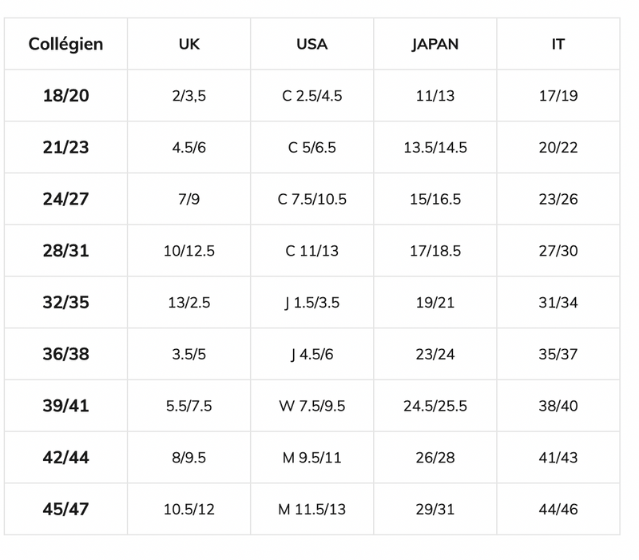Click the USA cell W 7.5/9.5
The image size is (639, 560).
[x=312, y=406]
